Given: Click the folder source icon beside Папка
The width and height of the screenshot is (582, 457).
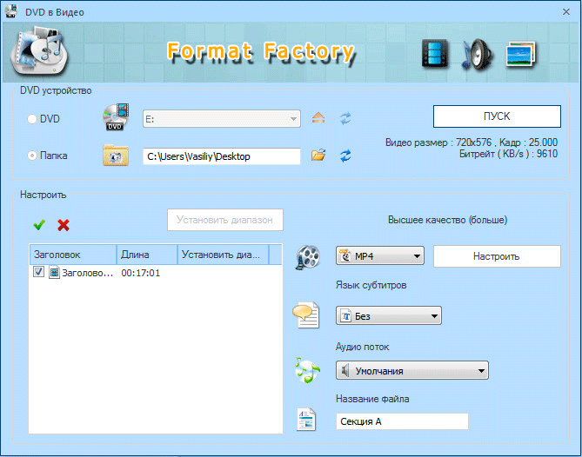Looking at the screenshot, I should pos(116,156).
